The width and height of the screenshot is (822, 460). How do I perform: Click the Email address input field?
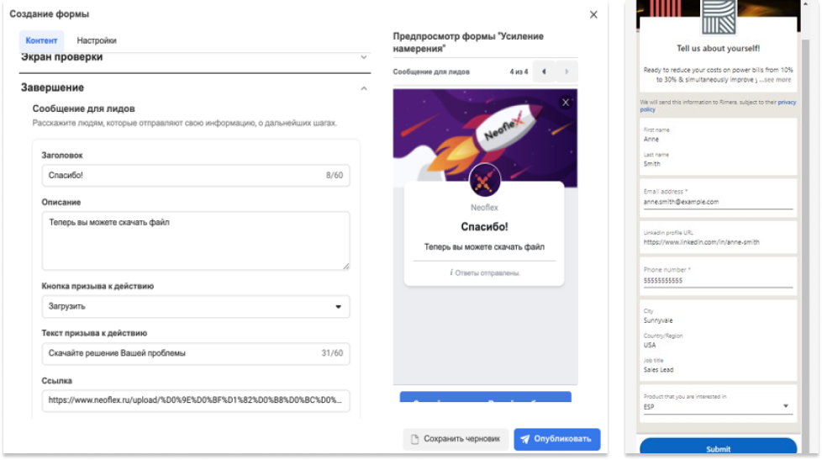[x=717, y=202]
